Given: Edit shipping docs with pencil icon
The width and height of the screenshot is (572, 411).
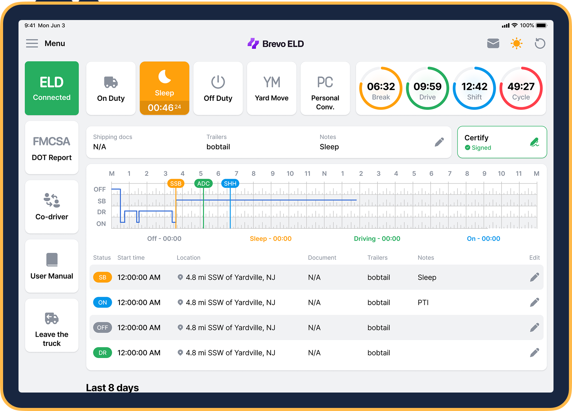Looking at the screenshot, I should click(x=439, y=142).
